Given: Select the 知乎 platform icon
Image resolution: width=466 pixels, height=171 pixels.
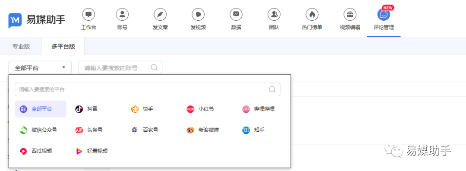Looking at the screenshot, I should (246, 130).
